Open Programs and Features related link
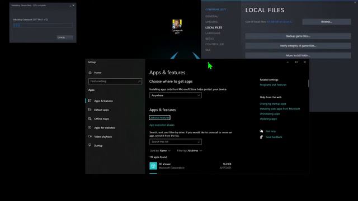This screenshot has height=201, width=358. (273, 85)
